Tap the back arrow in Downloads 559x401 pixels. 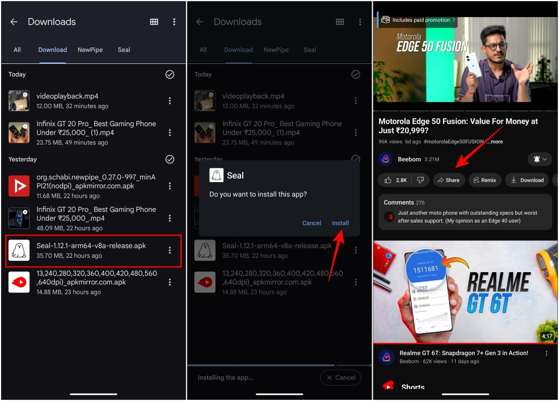[13, 21]
